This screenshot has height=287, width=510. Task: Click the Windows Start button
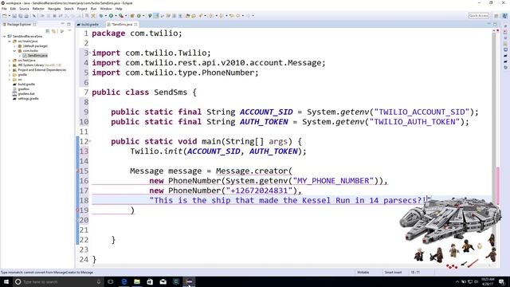pyautogui.click(x=6, y=281)
